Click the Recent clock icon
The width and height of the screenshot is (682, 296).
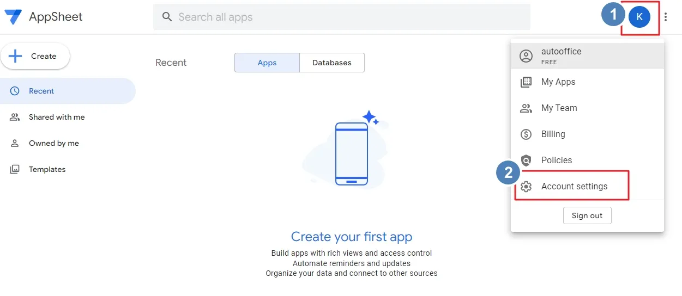pos(15,91)
